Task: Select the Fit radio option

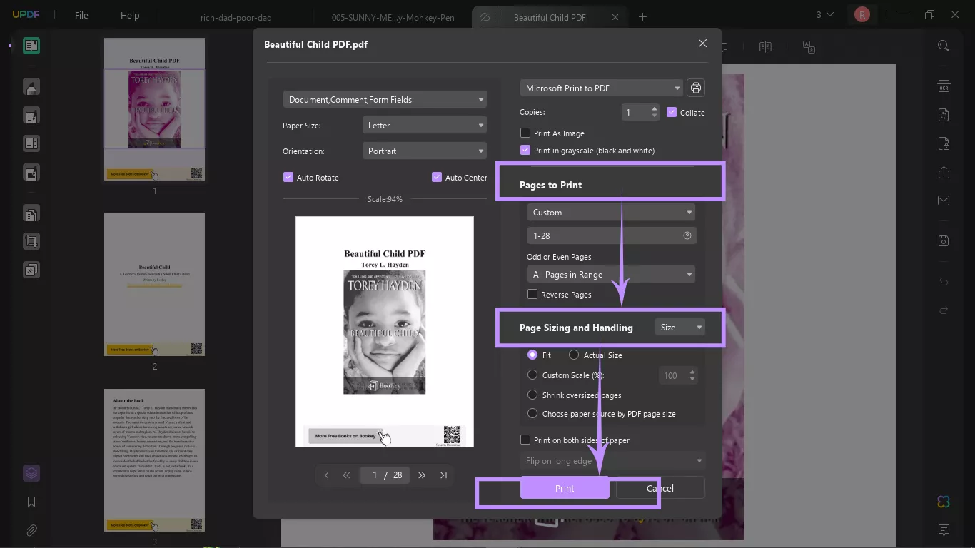Action: tap(532, 355)
